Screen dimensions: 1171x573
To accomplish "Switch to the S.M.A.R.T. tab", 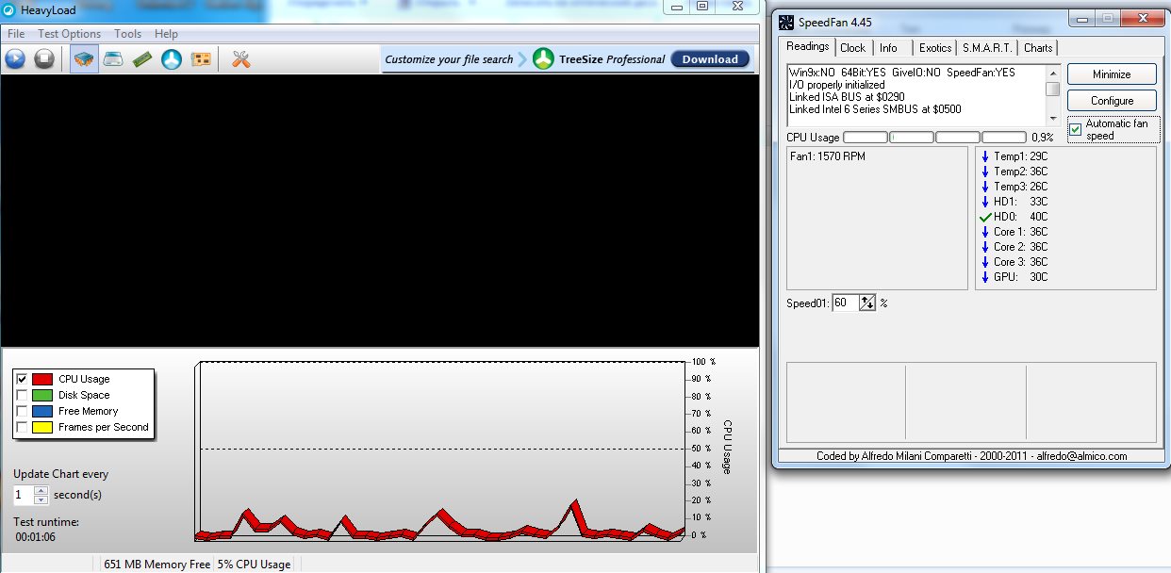I will click(987, 48).
